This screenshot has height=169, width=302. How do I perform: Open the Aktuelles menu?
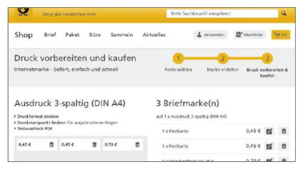154,35
